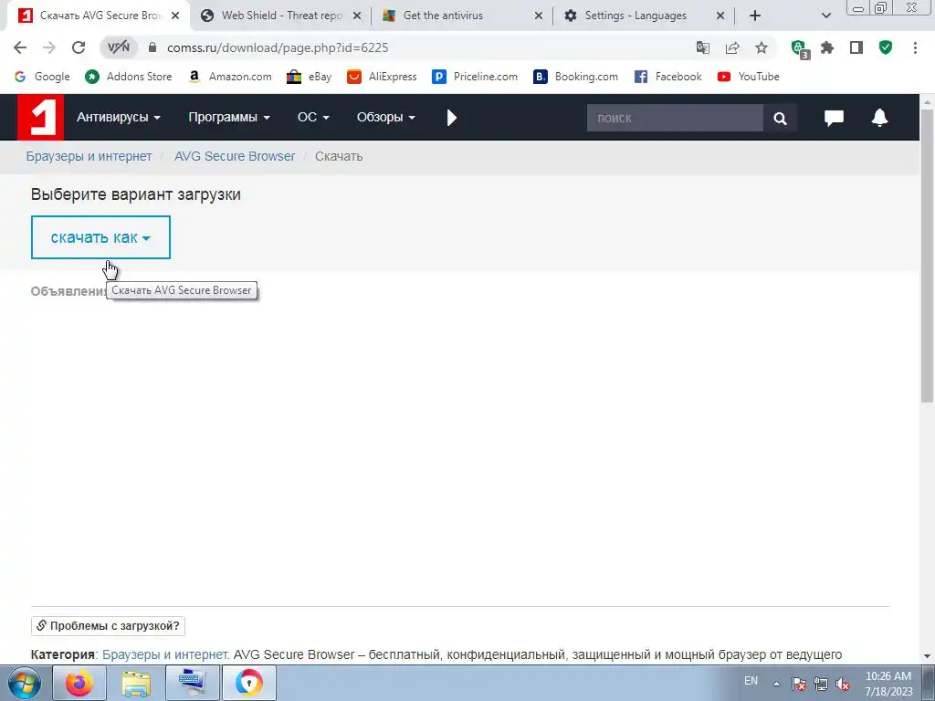Expand the tab search chevron

point(825,16)
